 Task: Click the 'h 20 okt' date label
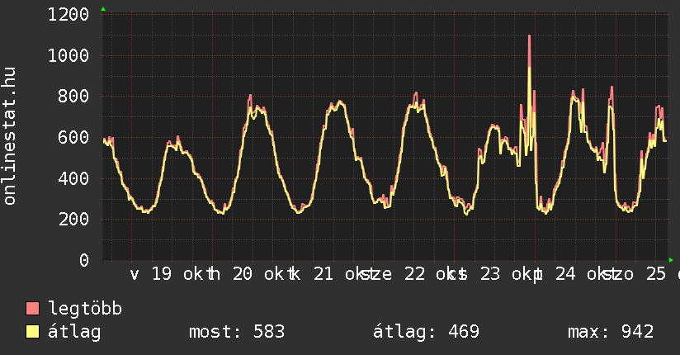[x=244, y=273]
